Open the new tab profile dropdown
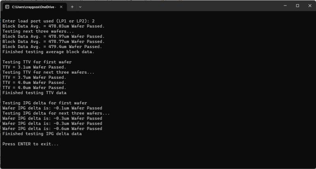 click(x=80, y=7)
